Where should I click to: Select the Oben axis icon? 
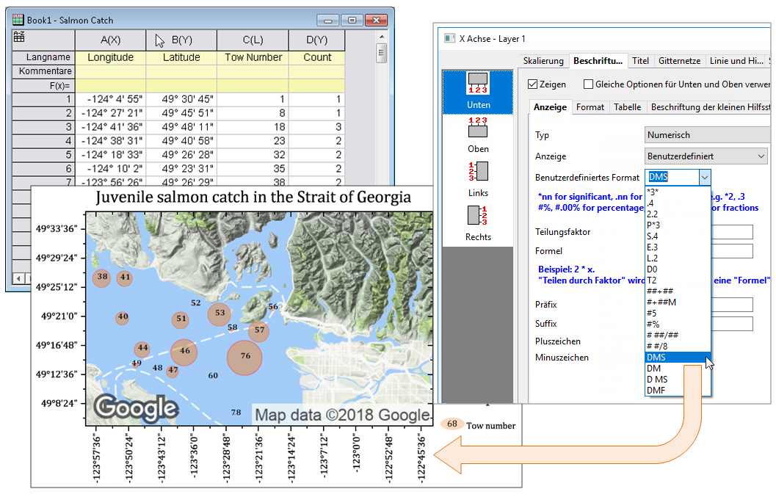(478, 135)
